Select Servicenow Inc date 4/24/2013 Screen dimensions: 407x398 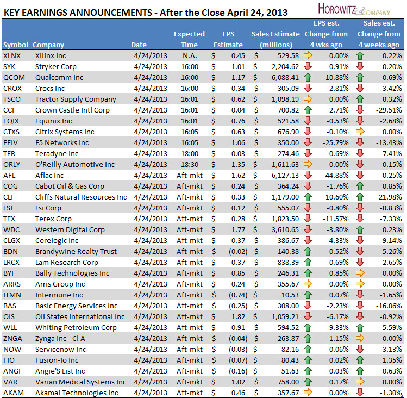point(151,350)
